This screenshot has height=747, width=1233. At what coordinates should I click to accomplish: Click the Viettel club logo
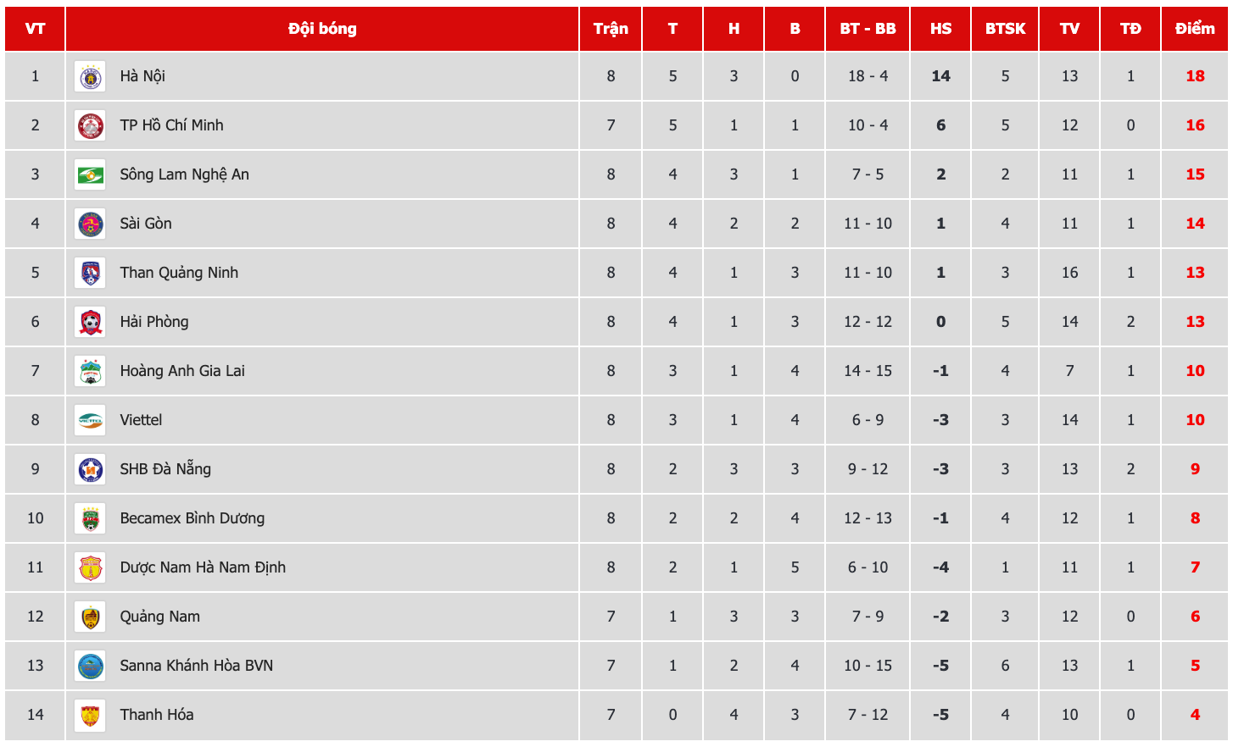pyautogui.click(x=90, y=421)
